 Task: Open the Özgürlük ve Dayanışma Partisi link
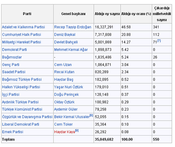click(27, 117)
